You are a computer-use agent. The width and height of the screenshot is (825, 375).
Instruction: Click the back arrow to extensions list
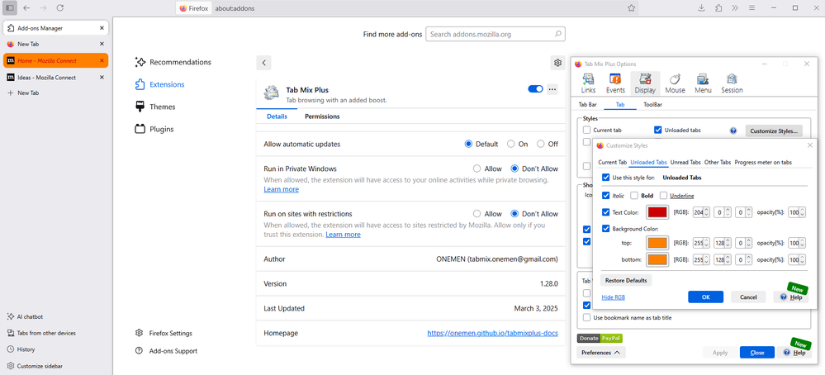(x=263, y=63)
